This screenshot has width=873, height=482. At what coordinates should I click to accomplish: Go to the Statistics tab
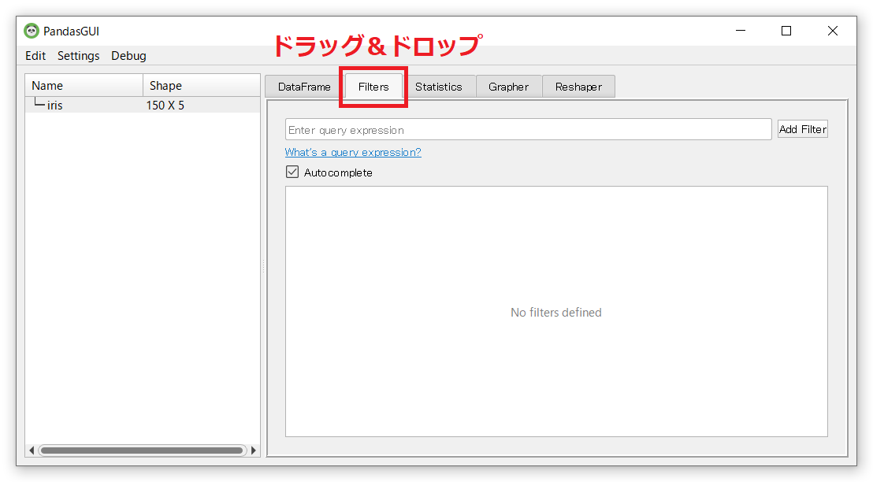coord(438,87)
